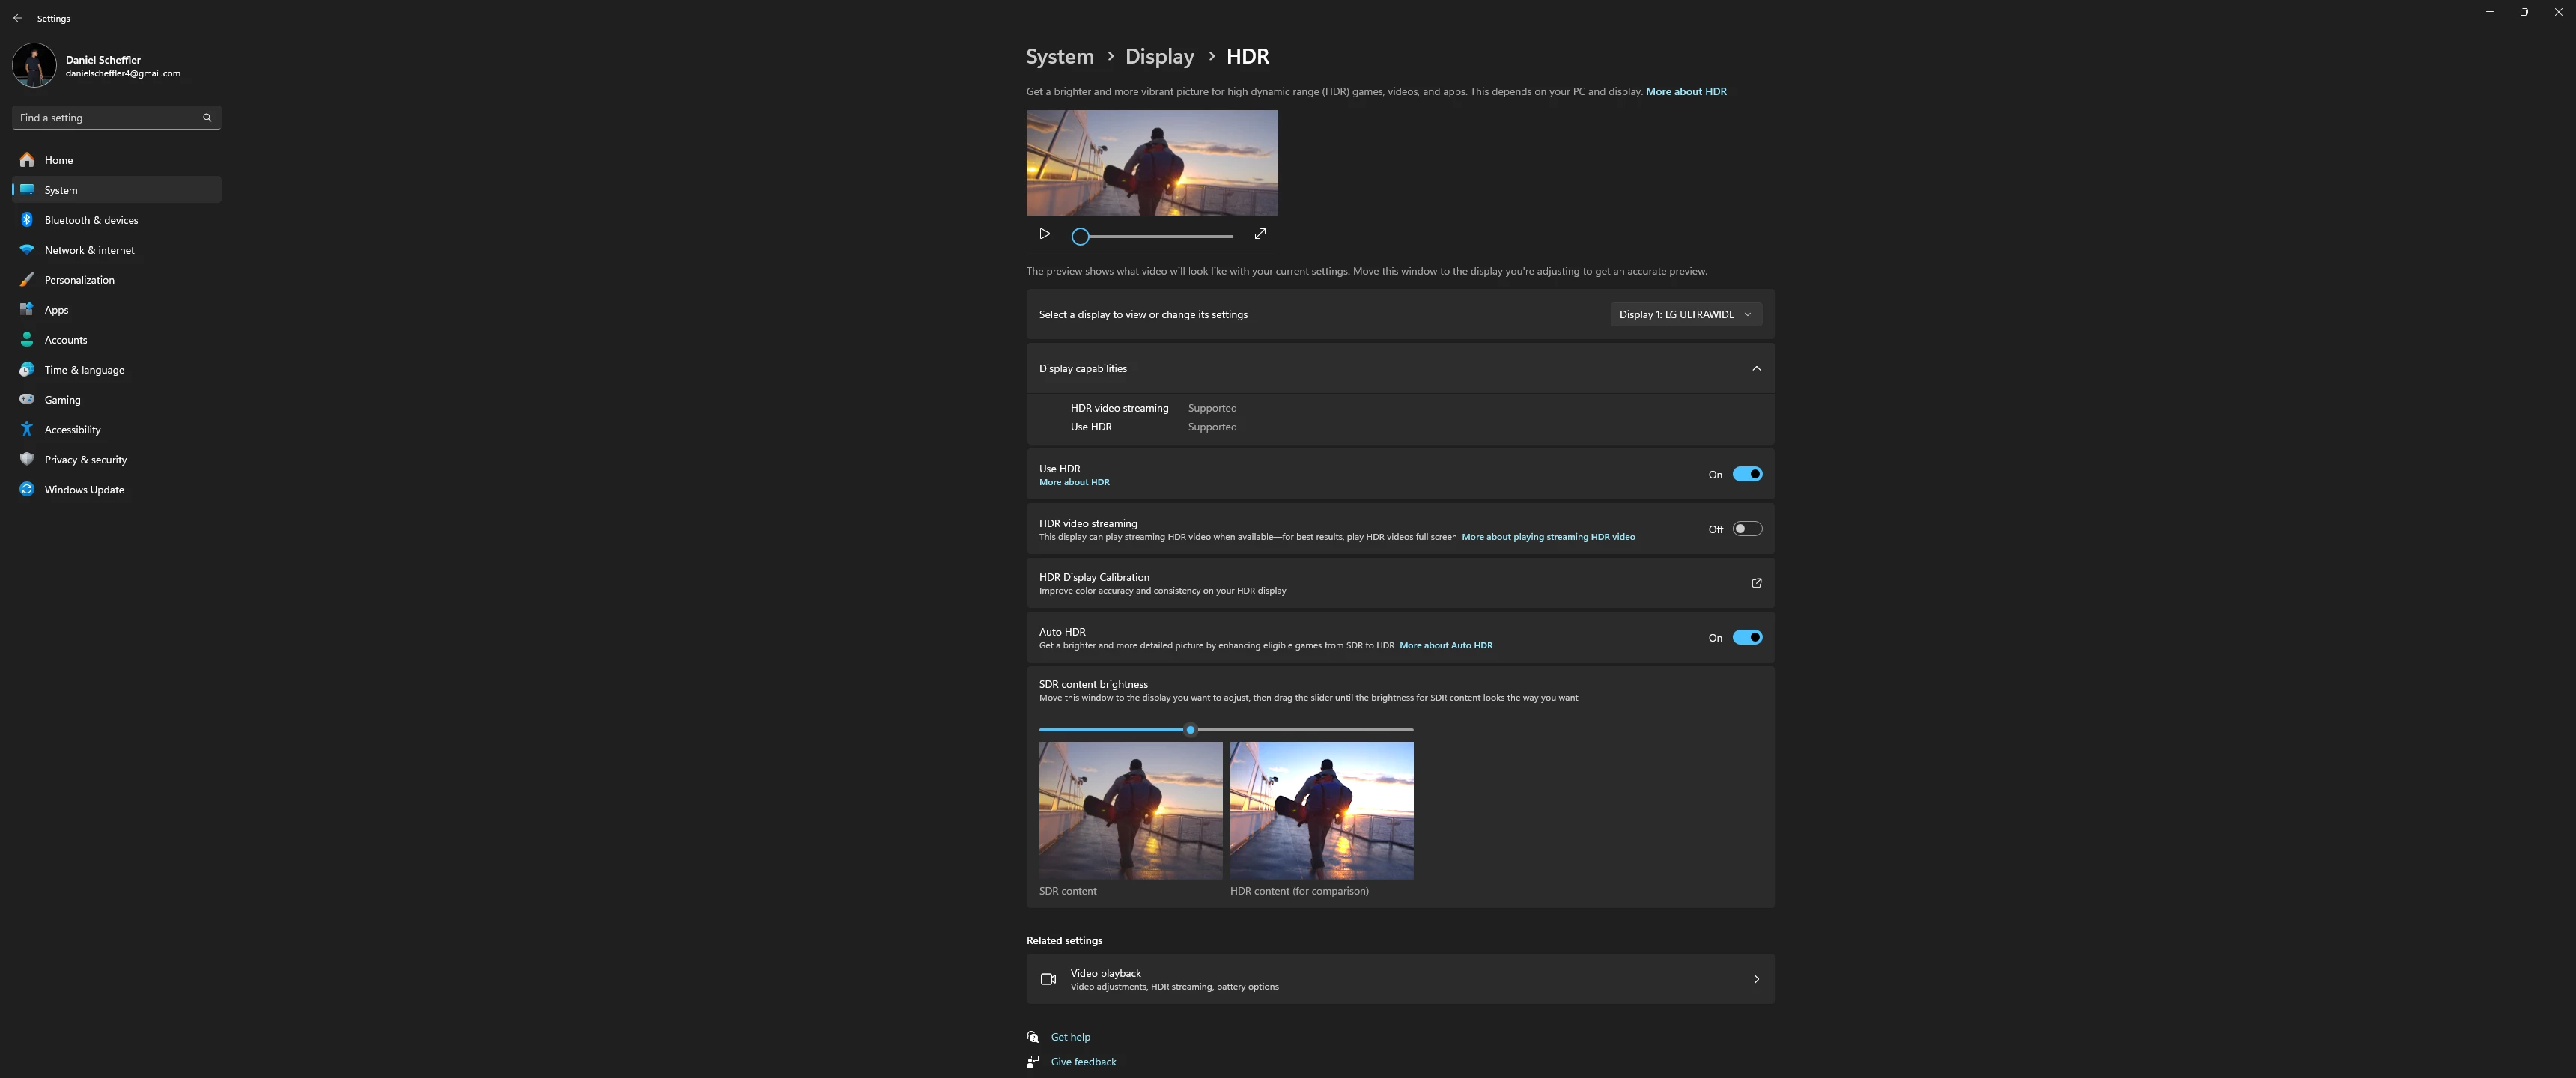Click Display in the breadcrumb
This screenshot has width=2576, height=1078.
(x=1159, y=57)
